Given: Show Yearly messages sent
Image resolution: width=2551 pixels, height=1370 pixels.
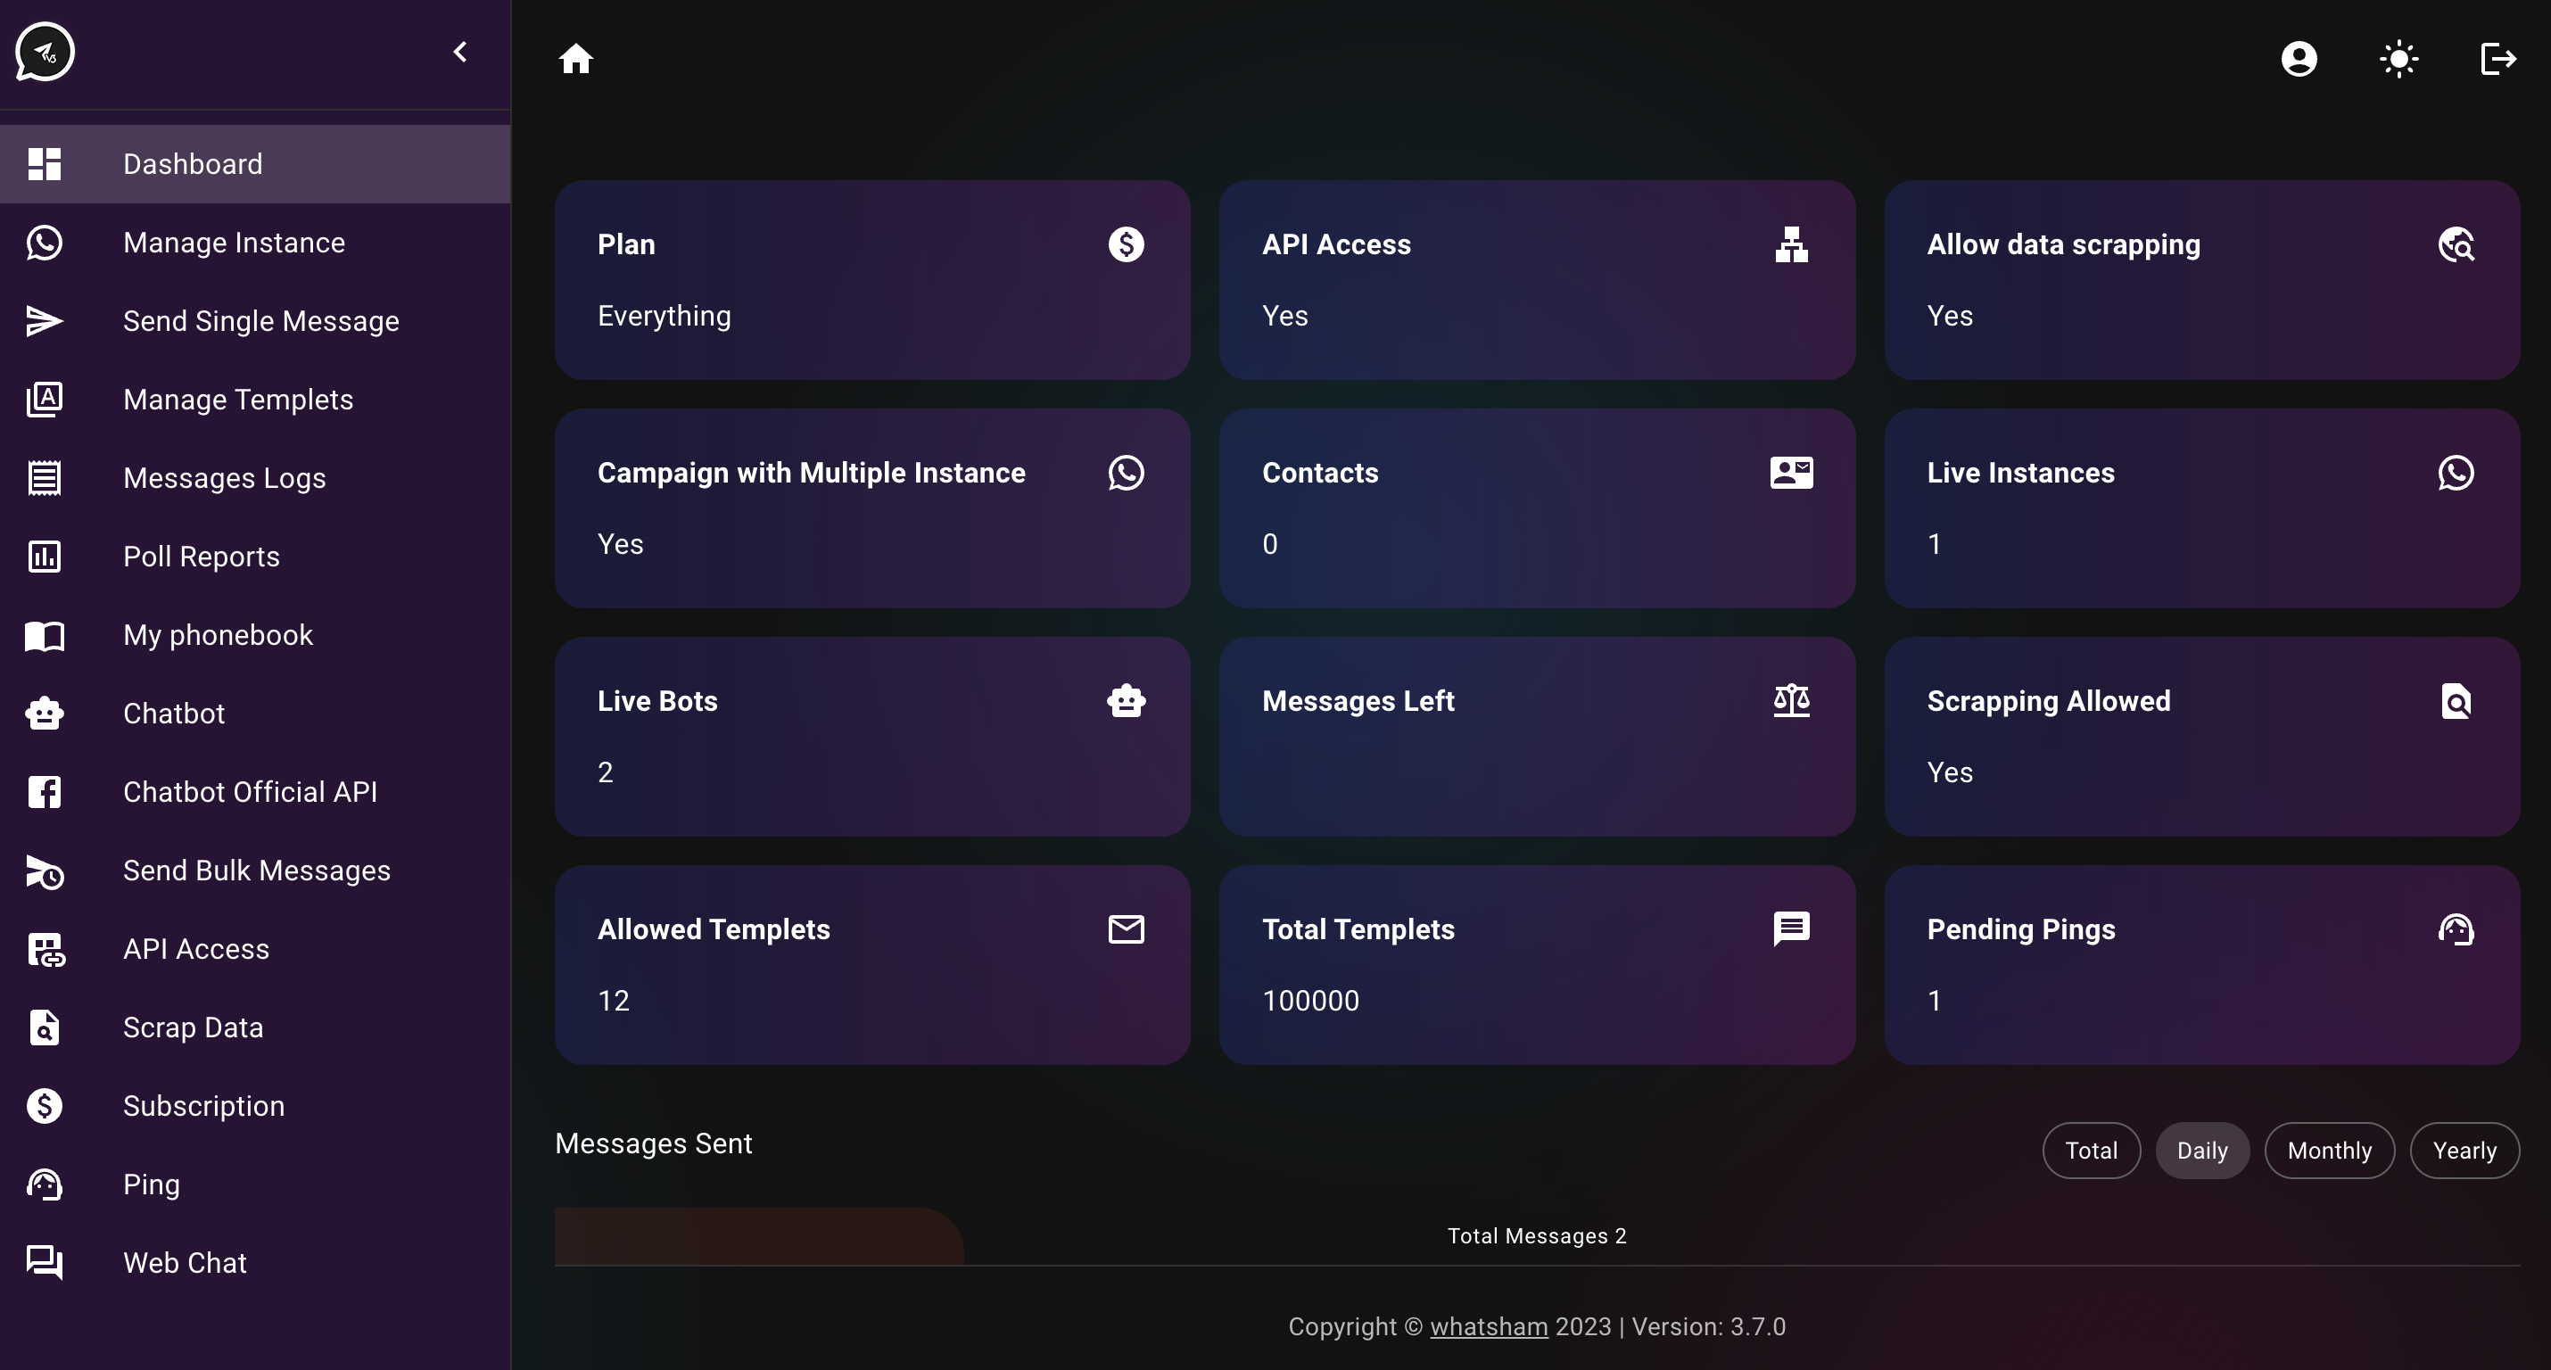Looking at the screenshot, I should [x=2464, y=1150].
